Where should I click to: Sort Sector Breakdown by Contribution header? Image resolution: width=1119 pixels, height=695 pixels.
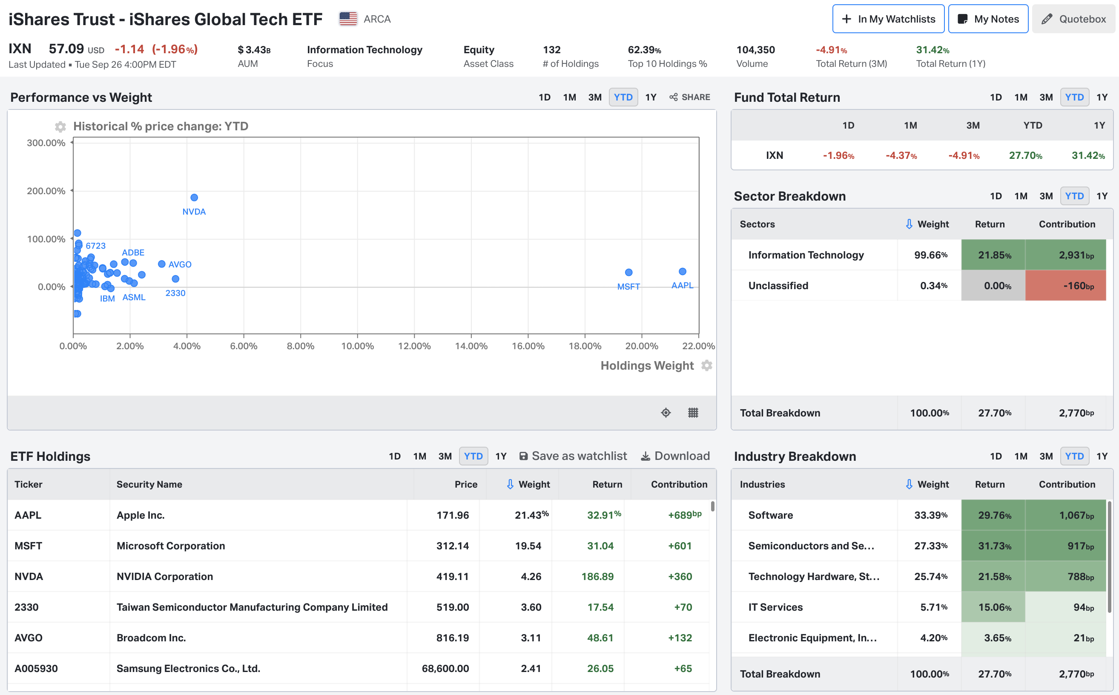pos(1067,224)
